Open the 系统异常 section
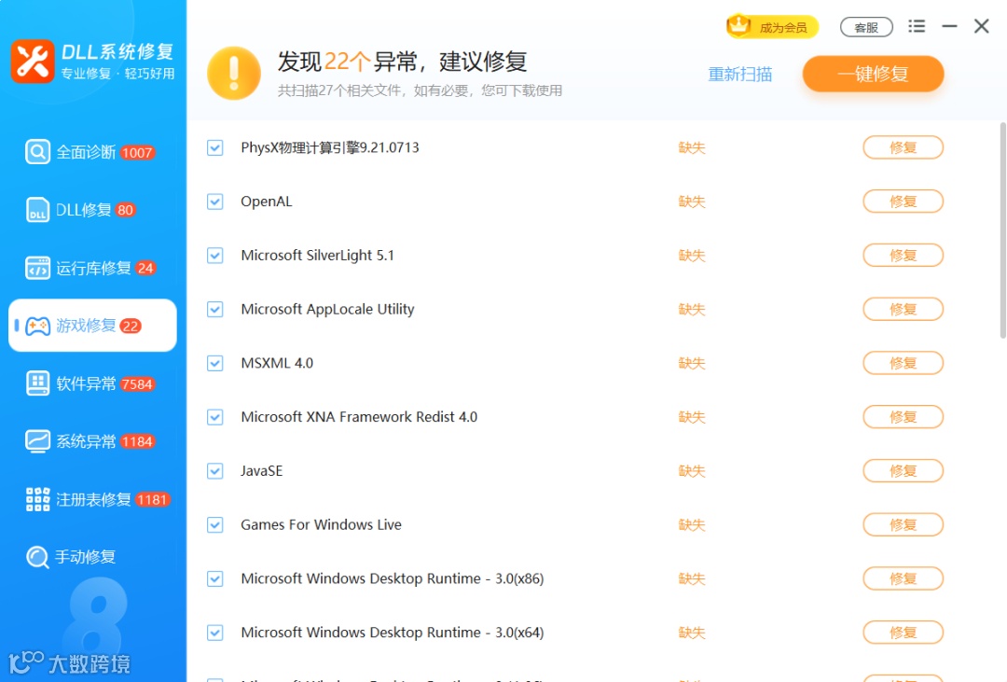The height and width of the screenshot is (682, 1007). [92, 441]
